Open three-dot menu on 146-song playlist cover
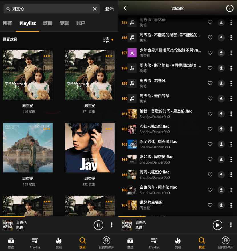The height and width of the screenshot is (251, 237). pos(47,56)
